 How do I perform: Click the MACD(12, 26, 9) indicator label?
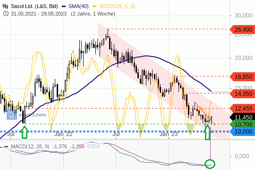[30, 146]
